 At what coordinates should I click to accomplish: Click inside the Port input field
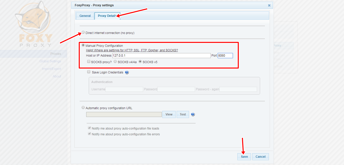(x=225, y=55)
